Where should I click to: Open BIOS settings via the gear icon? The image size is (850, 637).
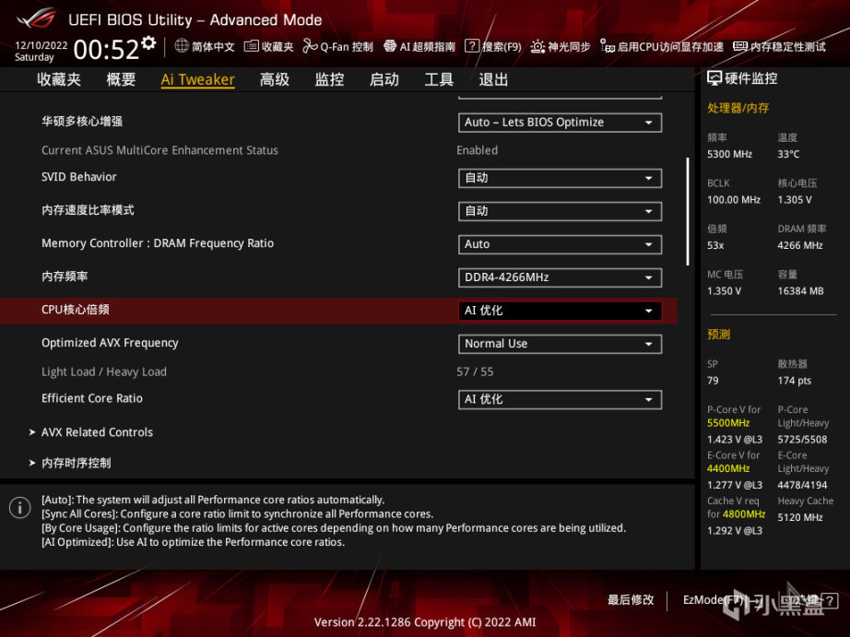point(148,43)
